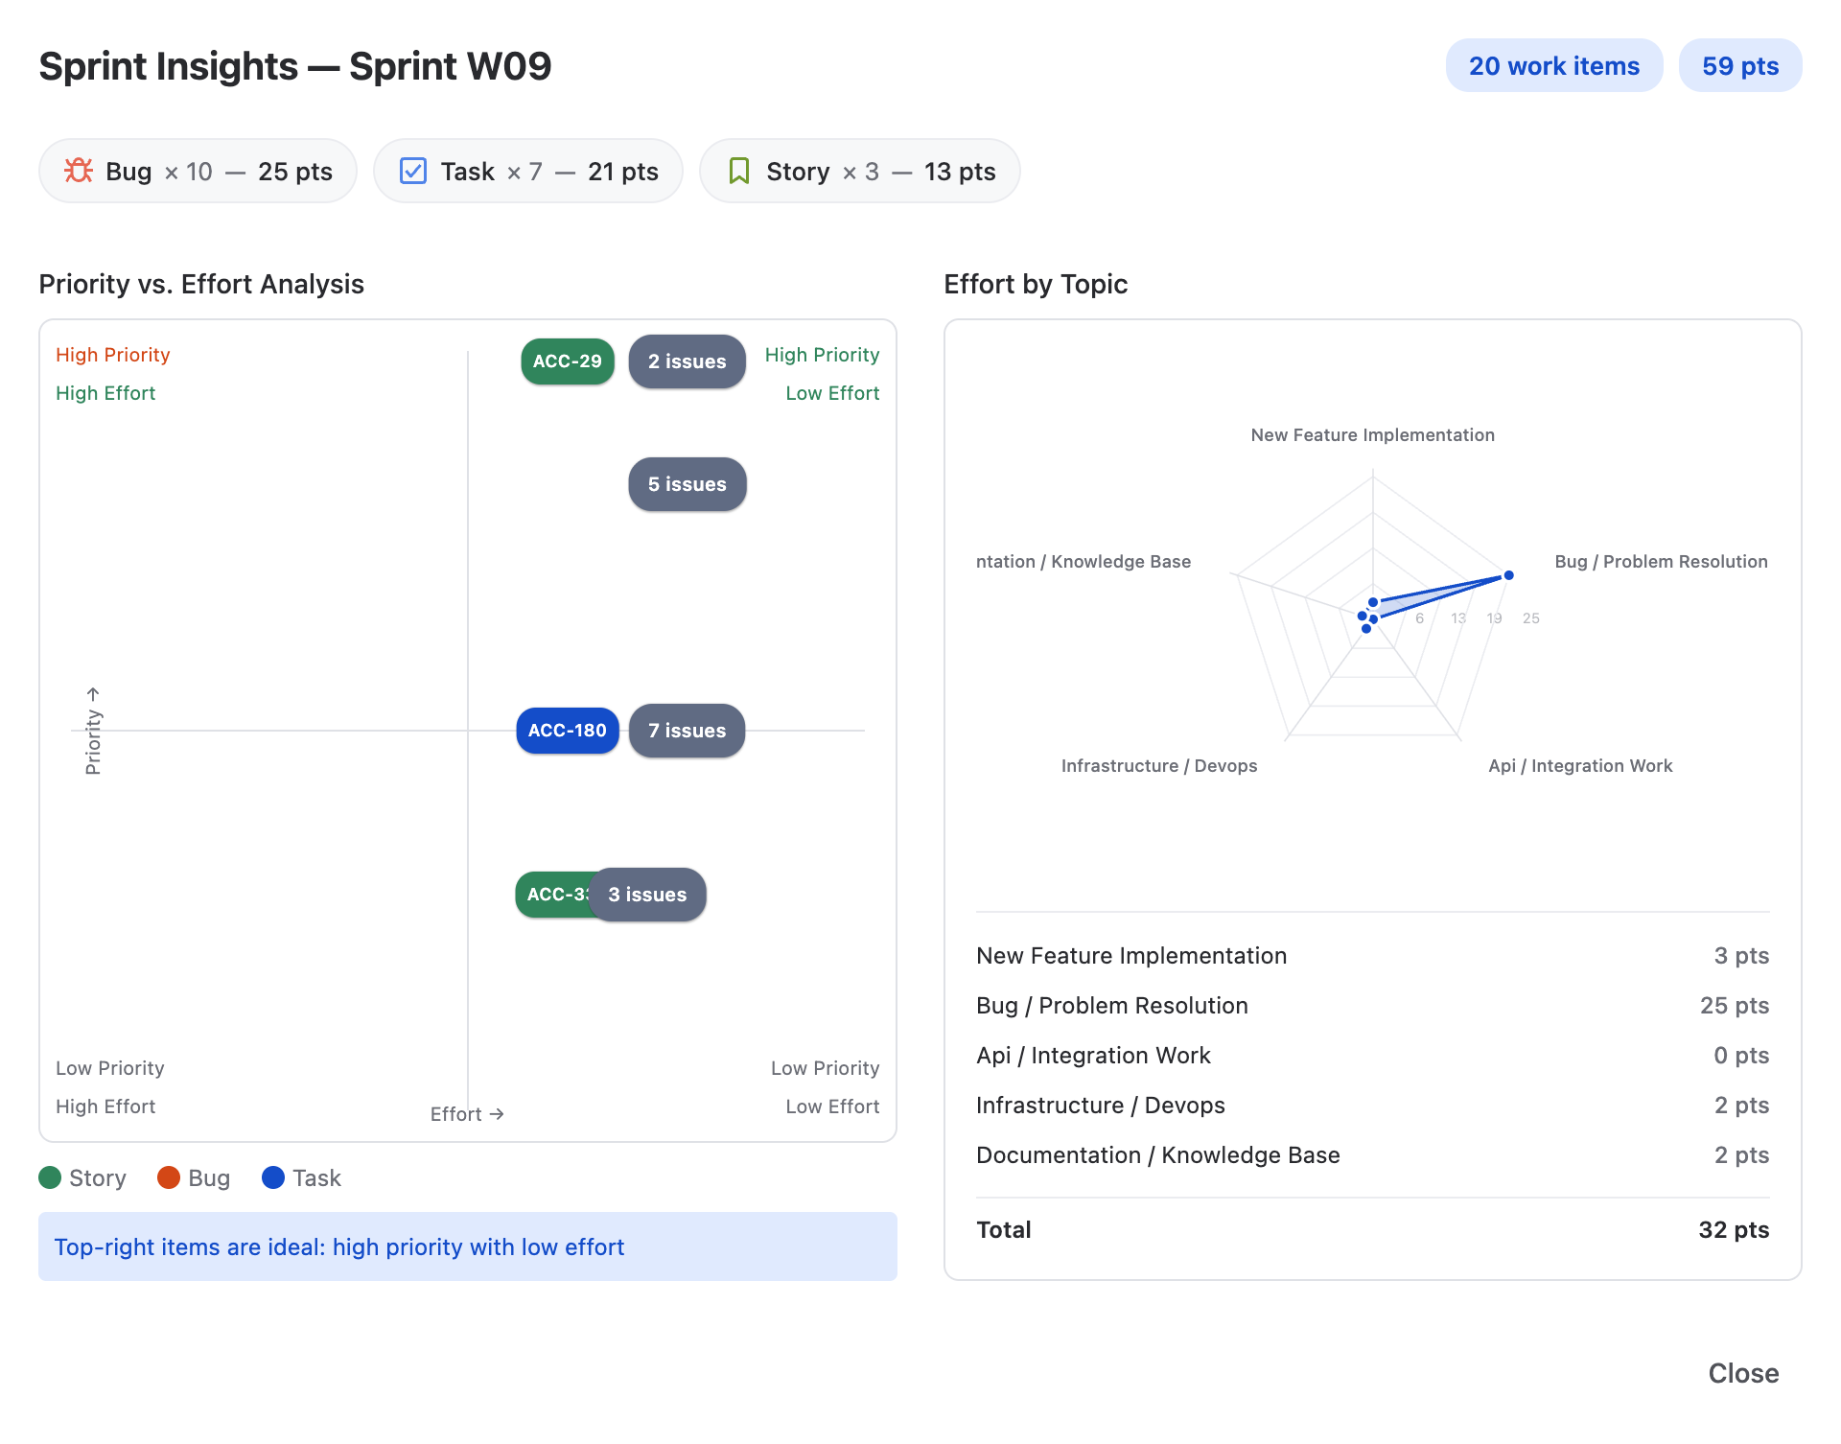The width and height of the screenshot is (1841, 1444).
Task: Click the Bug Problem Resolution radar point
Action: (1508, 575)
